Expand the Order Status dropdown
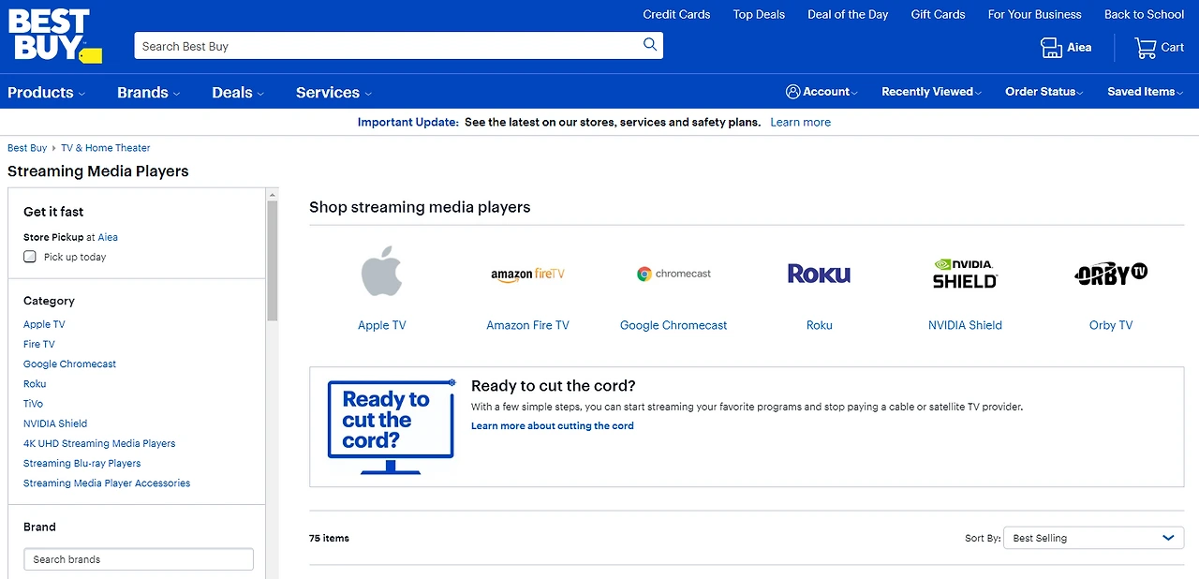Screen dimensions: 1199x579 pyautogui.click(x=1044, y=92)
